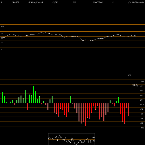The image size is (145, 145).
Task: Click the 80 label on MR axis
Action: [142, 86]
